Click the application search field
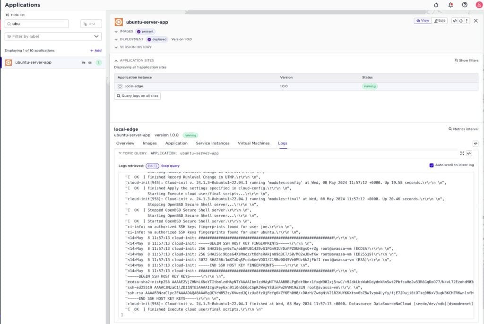The image size is (484, 324). tap(37, 24)
